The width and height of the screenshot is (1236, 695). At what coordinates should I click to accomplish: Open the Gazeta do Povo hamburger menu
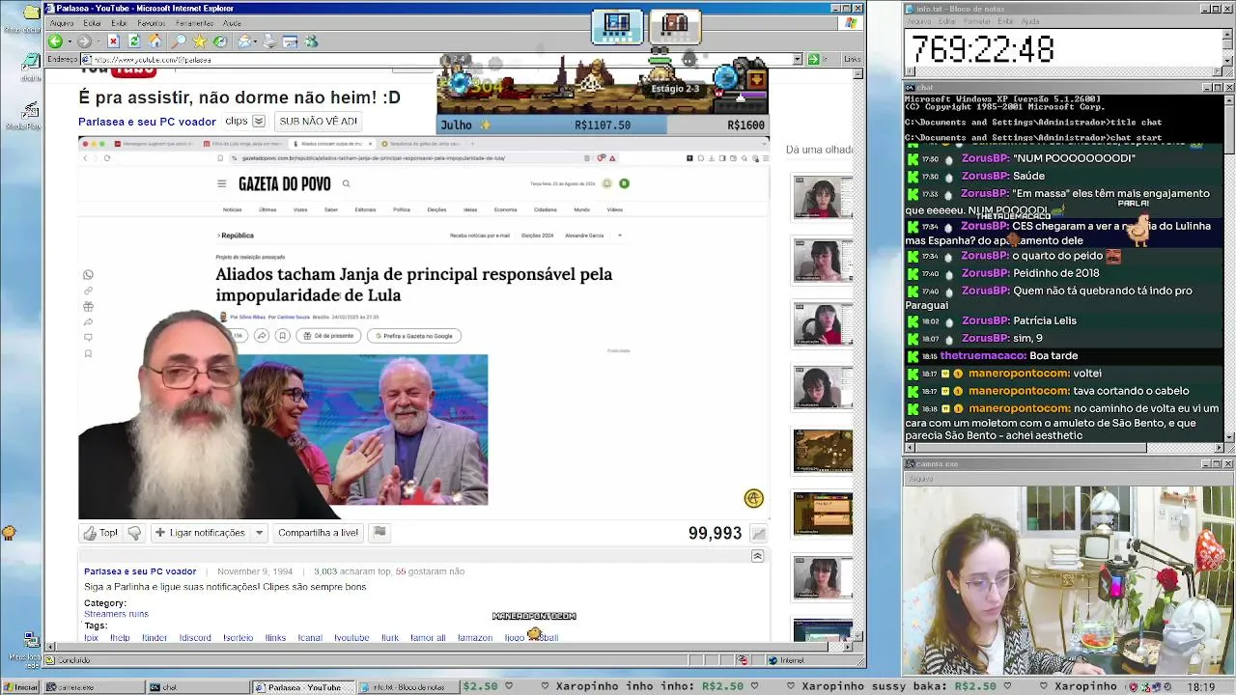point(221,183)
